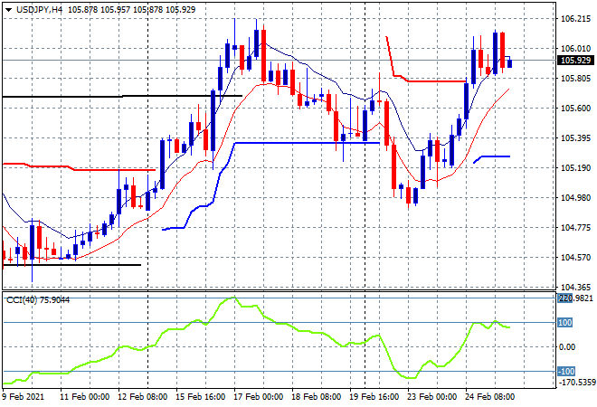This screenshot has height=407, width=597.
Task: Click the OHLC values 105.878 105.957 105.878 105.929
Action: pos(132,10)
